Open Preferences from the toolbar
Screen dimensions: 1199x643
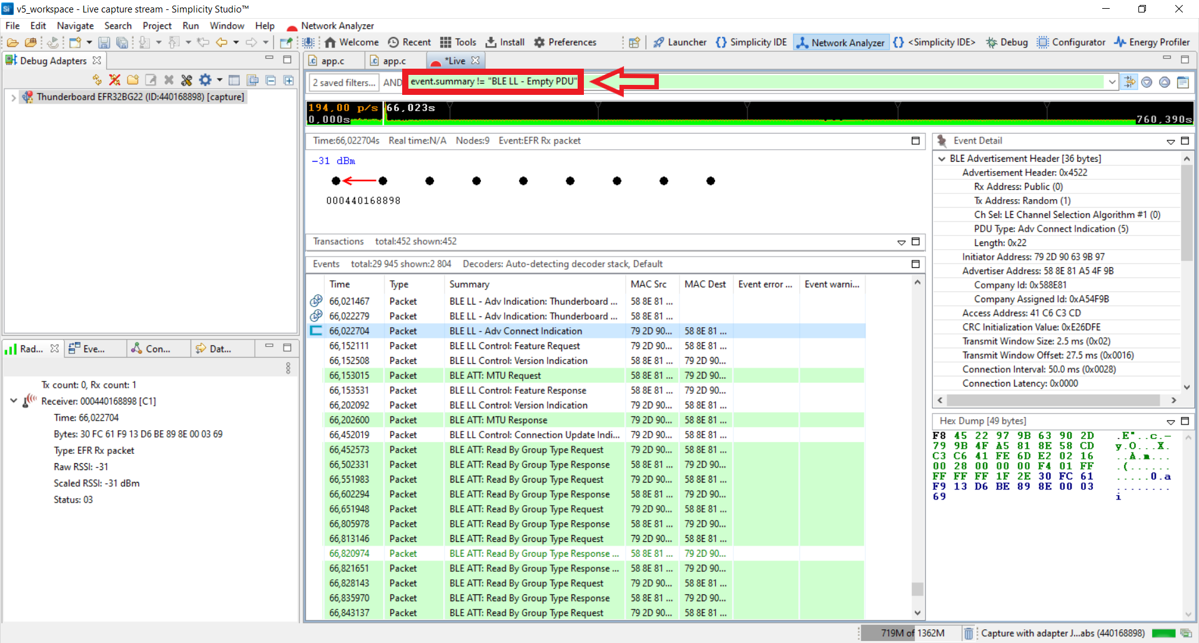click(565, 42)
